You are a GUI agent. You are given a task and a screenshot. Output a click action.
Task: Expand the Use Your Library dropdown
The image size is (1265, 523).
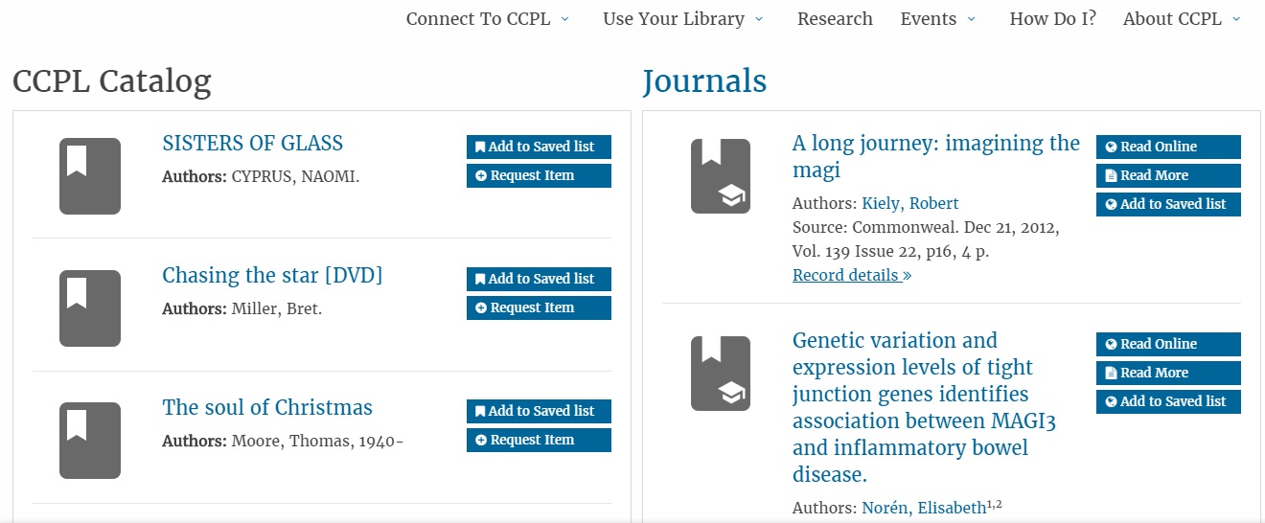[682, 19]
